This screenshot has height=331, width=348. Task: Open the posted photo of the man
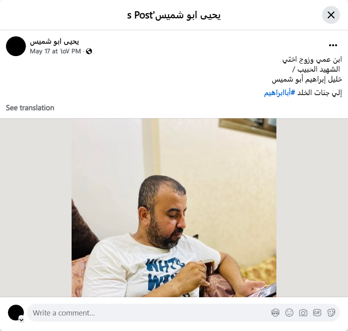(174, 208)
